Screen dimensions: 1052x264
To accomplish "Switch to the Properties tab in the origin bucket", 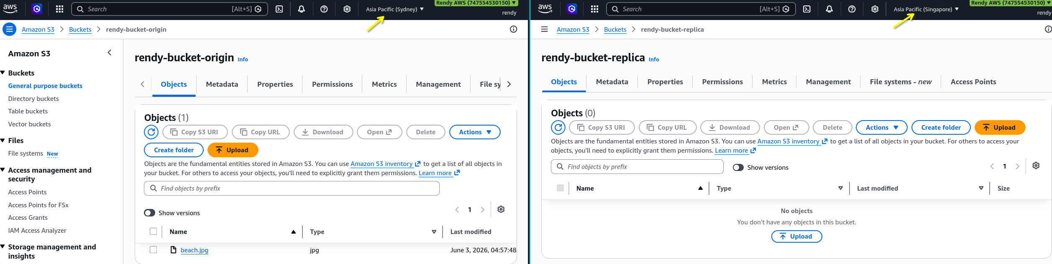I will (x=275, y=84).
